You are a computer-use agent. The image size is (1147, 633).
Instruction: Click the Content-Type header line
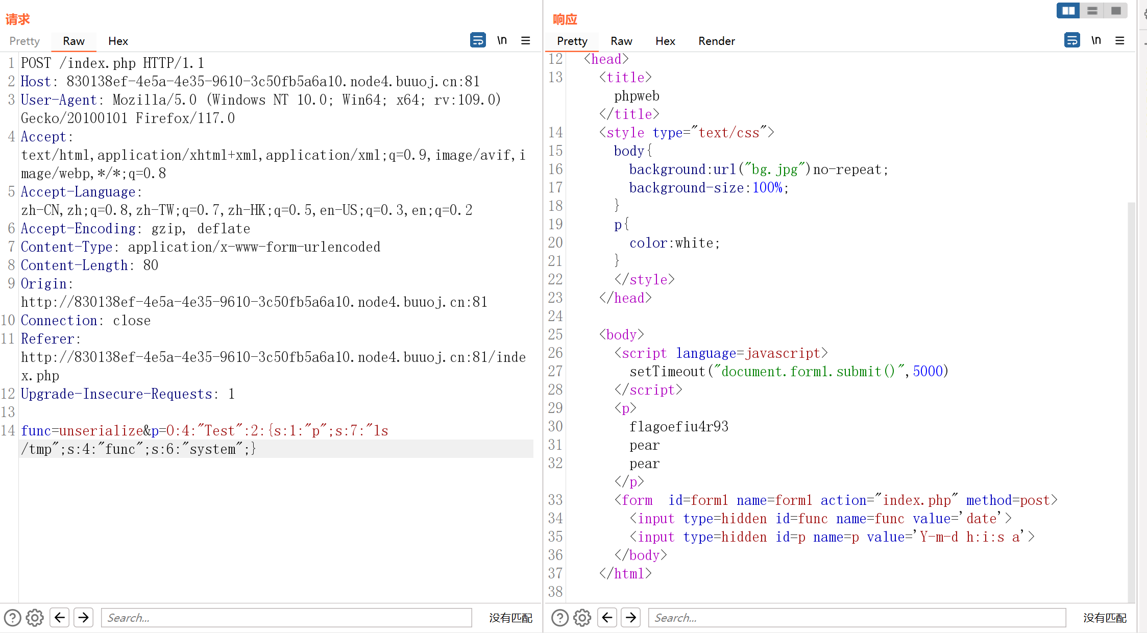(201, 247)
